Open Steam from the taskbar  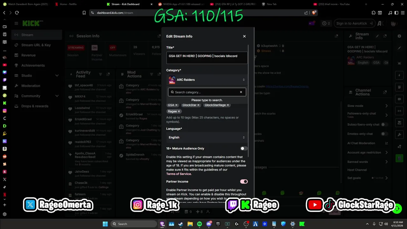[181, 224]
